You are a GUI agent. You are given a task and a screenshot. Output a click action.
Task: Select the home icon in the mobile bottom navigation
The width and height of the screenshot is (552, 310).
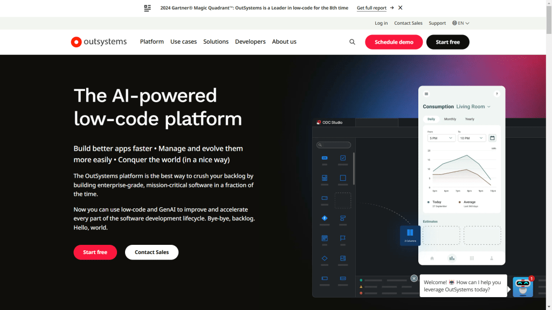[x=432, y=258]
